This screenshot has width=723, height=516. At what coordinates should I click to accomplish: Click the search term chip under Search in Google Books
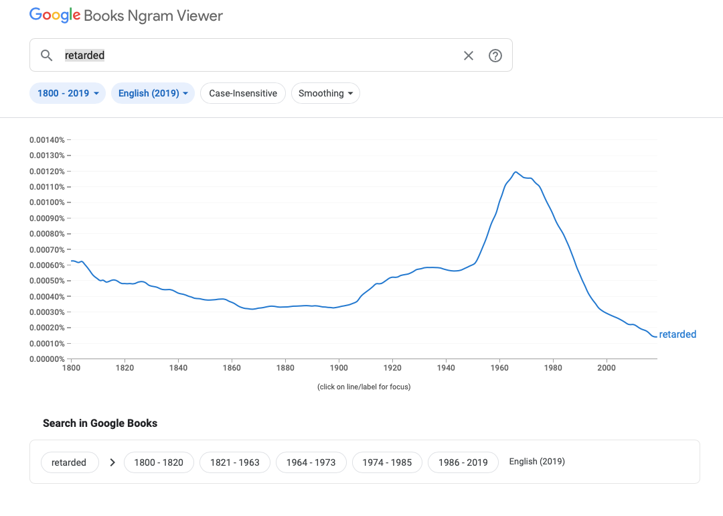(69, 462)
